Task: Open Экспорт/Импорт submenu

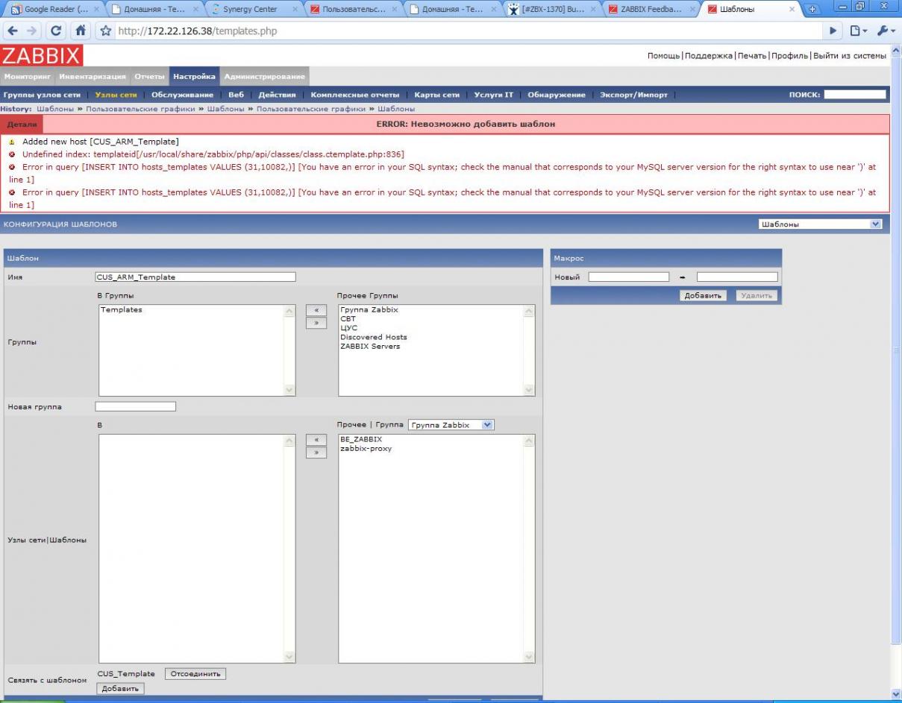Action: [x=633, y=95]
